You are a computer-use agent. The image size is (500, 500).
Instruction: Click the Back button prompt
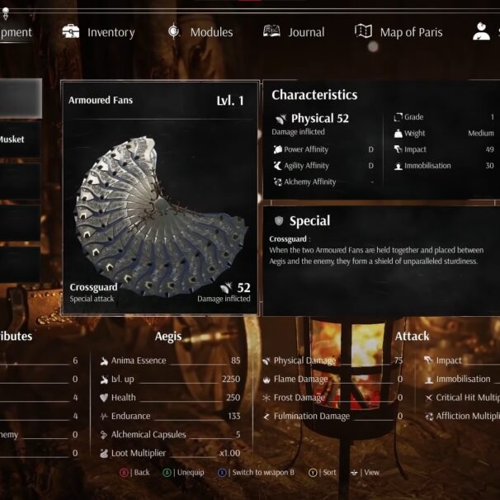[x=134, y=473]
